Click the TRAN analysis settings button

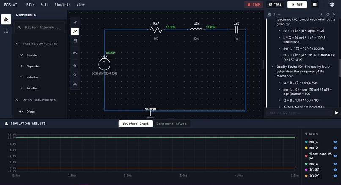[275, 5]
